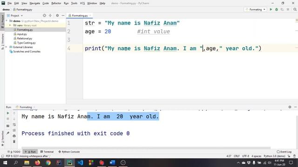This screenshot has height=167, width=298.
Task: Change the UTF-8 file encoding in the status bar
Action: click(x=245, y=156)
